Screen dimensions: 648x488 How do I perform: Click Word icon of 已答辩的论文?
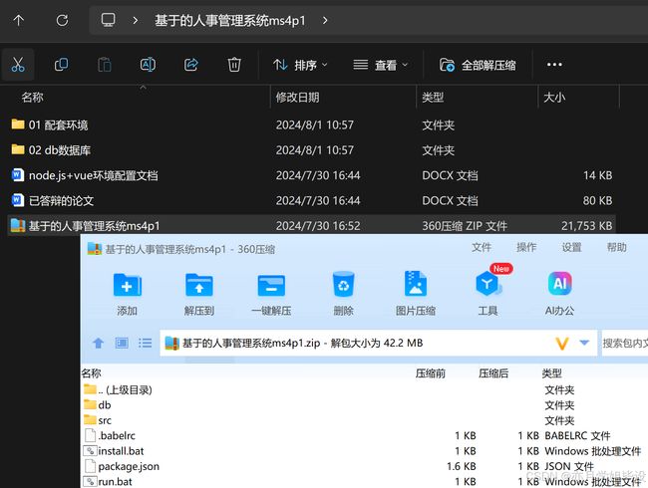tap(17, 200)
